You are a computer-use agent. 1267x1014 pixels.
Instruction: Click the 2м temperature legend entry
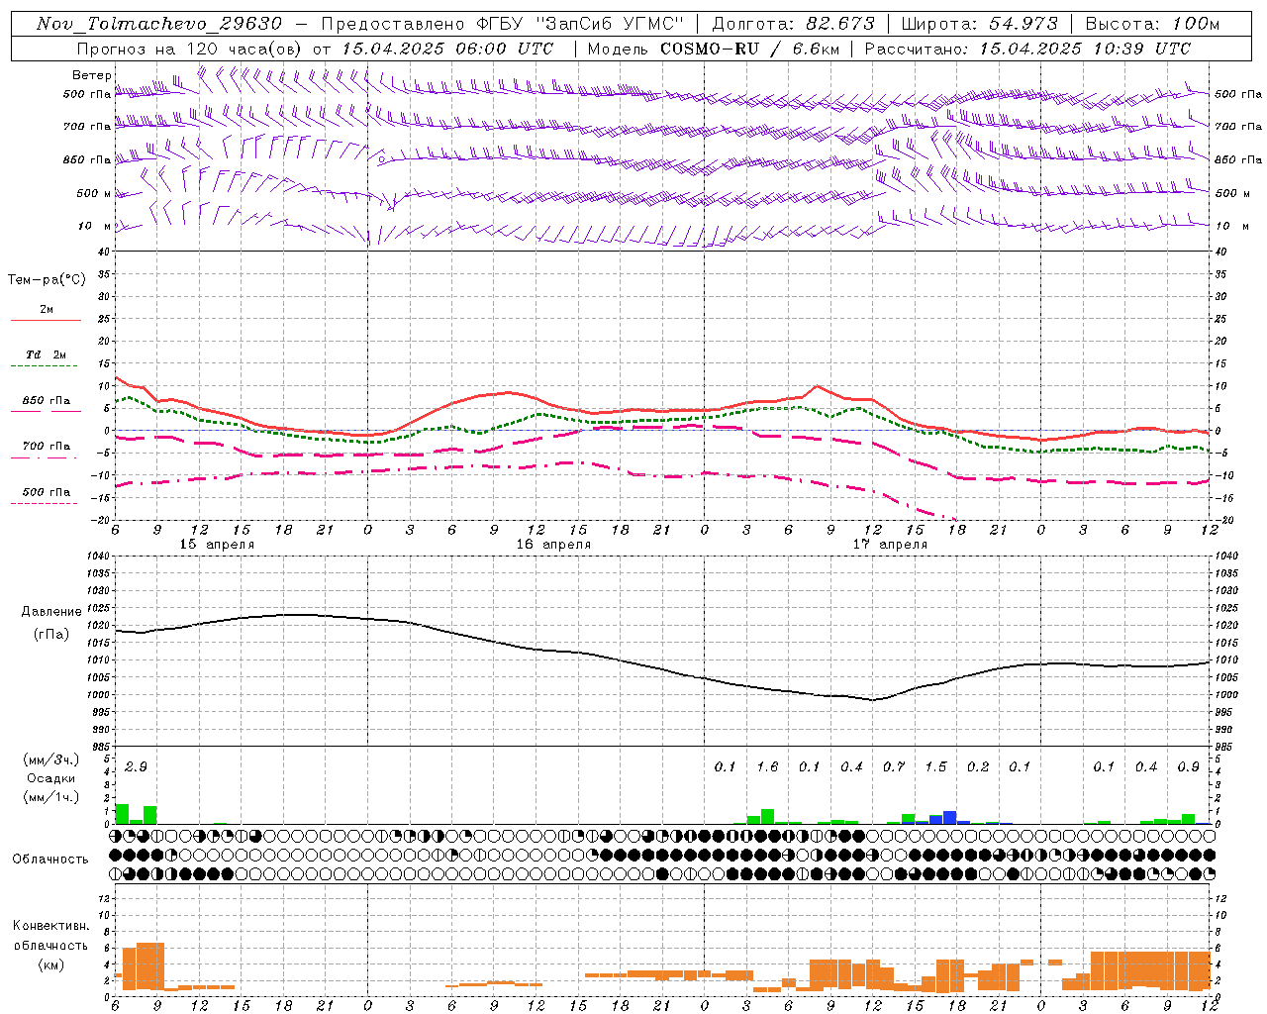[x=47, y=310]
